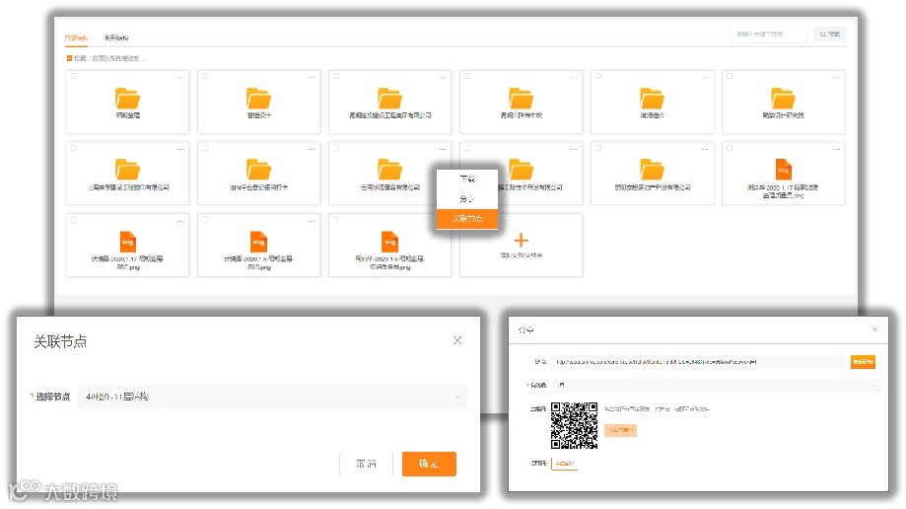Click the share link URL field
Image resolution: width=906 pixels, height=509 pixels.
pos(697,362)
